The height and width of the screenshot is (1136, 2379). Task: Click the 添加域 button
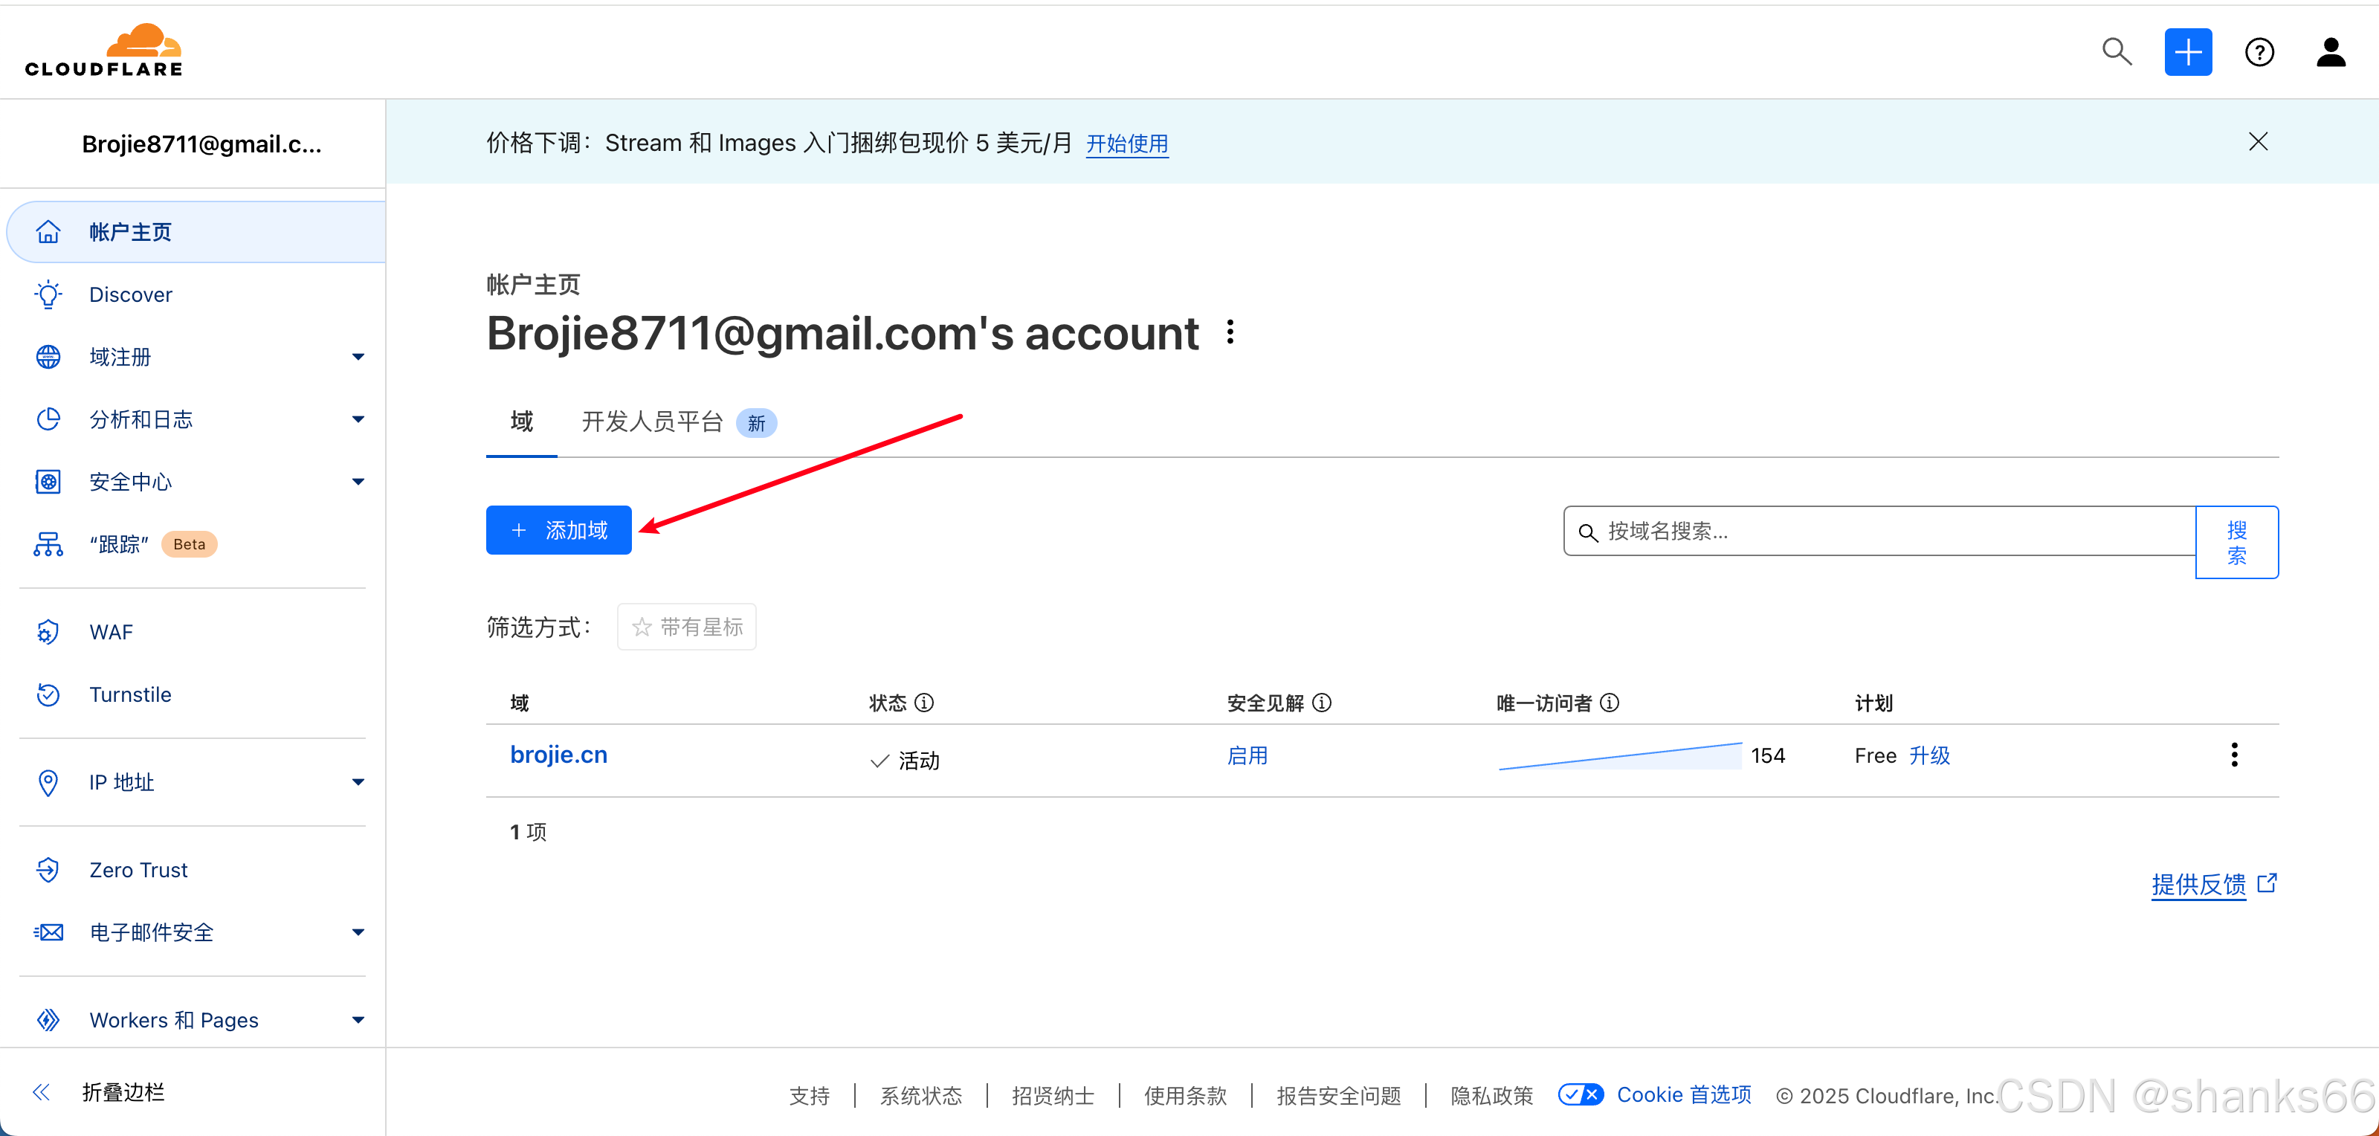[x=559, y=530]
